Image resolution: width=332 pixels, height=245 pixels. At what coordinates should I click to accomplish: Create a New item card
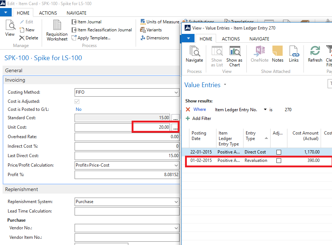point(27,30)
